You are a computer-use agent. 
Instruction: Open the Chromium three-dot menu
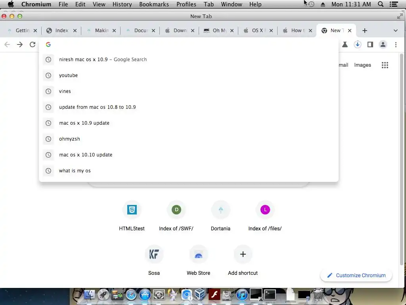396,44
